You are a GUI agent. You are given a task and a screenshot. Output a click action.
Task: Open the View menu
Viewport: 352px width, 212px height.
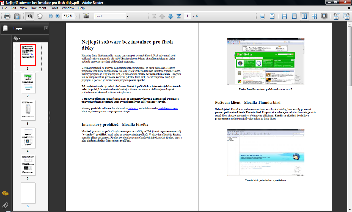pos(24,8)
